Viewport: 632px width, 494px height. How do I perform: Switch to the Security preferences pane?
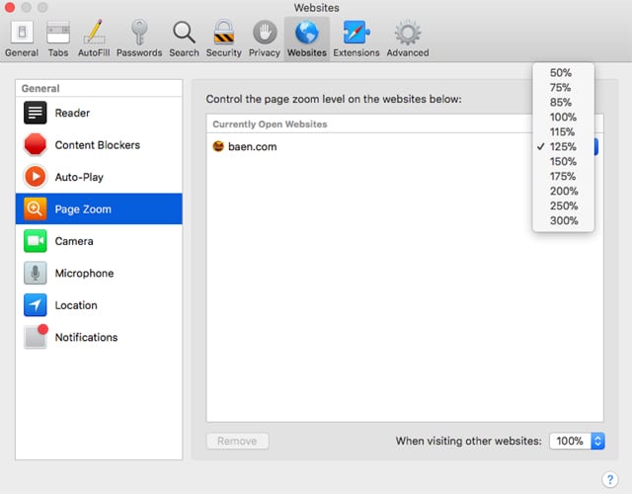click(x=223, y=38)
